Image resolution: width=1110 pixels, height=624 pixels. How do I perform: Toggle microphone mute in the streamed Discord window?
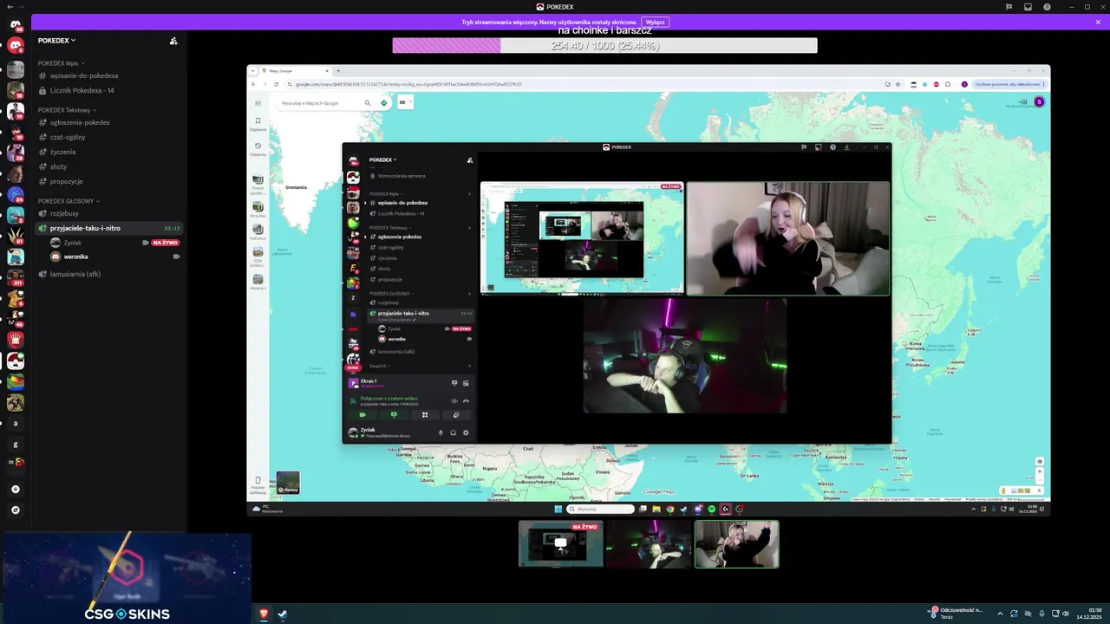(x=441, y=432)
